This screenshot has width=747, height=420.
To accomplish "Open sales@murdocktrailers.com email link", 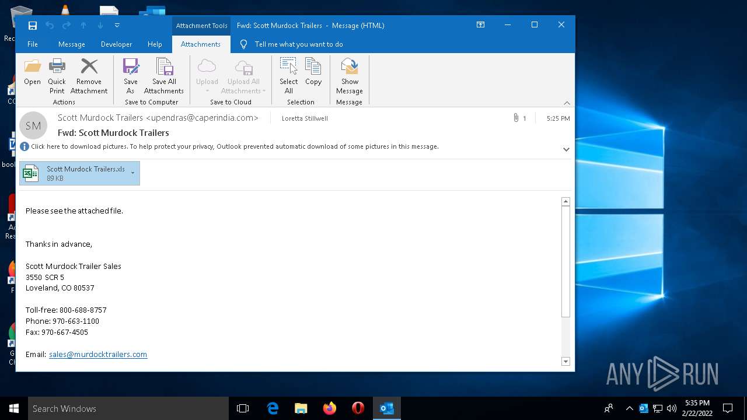I will (x=98, y=354).
